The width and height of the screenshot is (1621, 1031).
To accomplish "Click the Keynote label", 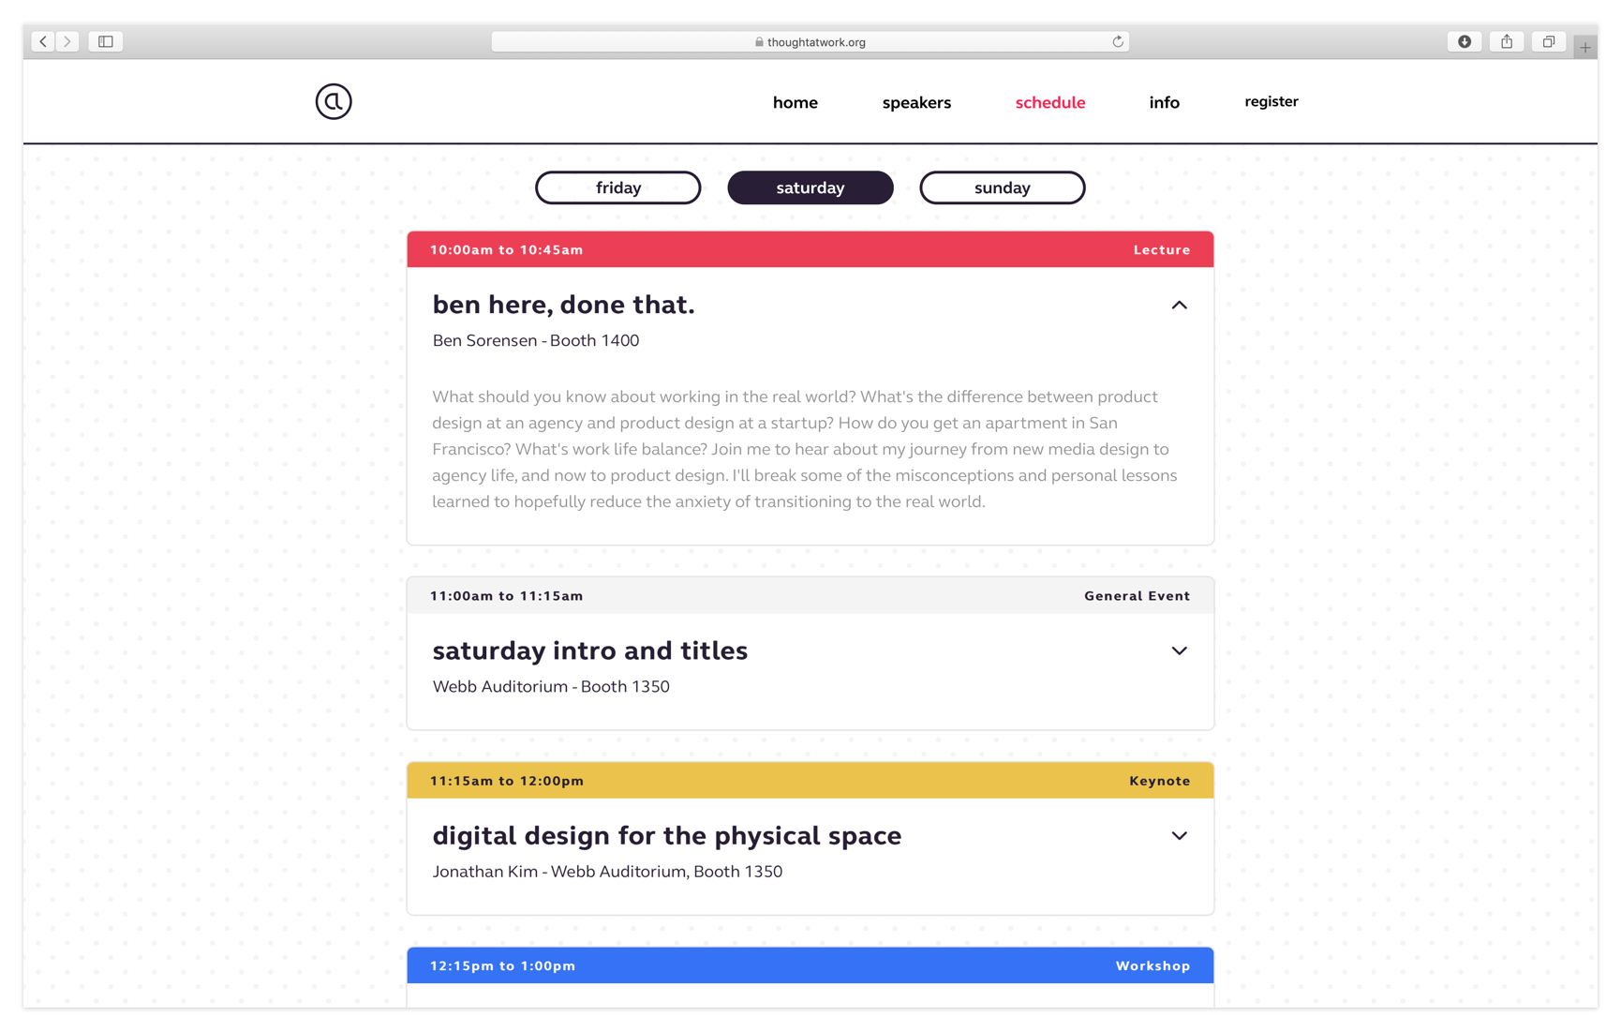I will point(1160,780).
